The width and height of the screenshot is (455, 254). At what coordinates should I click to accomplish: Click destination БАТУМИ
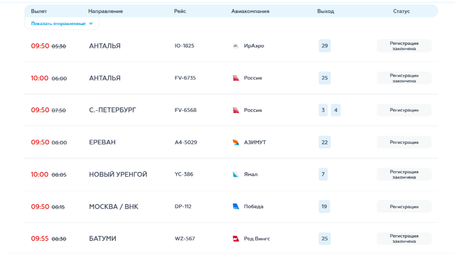click(x=102, y=239)
